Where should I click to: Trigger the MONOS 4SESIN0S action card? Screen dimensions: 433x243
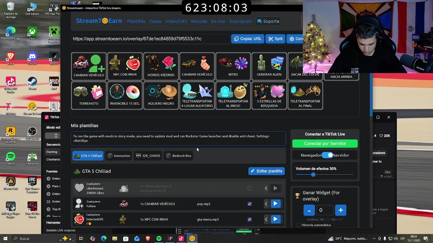click(161, 66)
